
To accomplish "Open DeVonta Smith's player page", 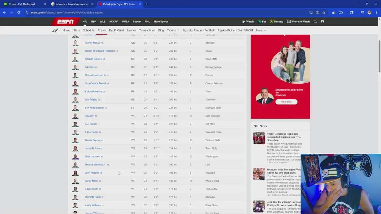I will click(93, 197).
